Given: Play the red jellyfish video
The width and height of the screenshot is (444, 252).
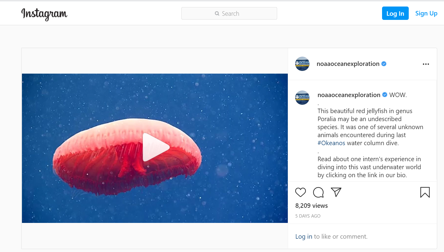Looking at the screenshot, I should [156, 147].
